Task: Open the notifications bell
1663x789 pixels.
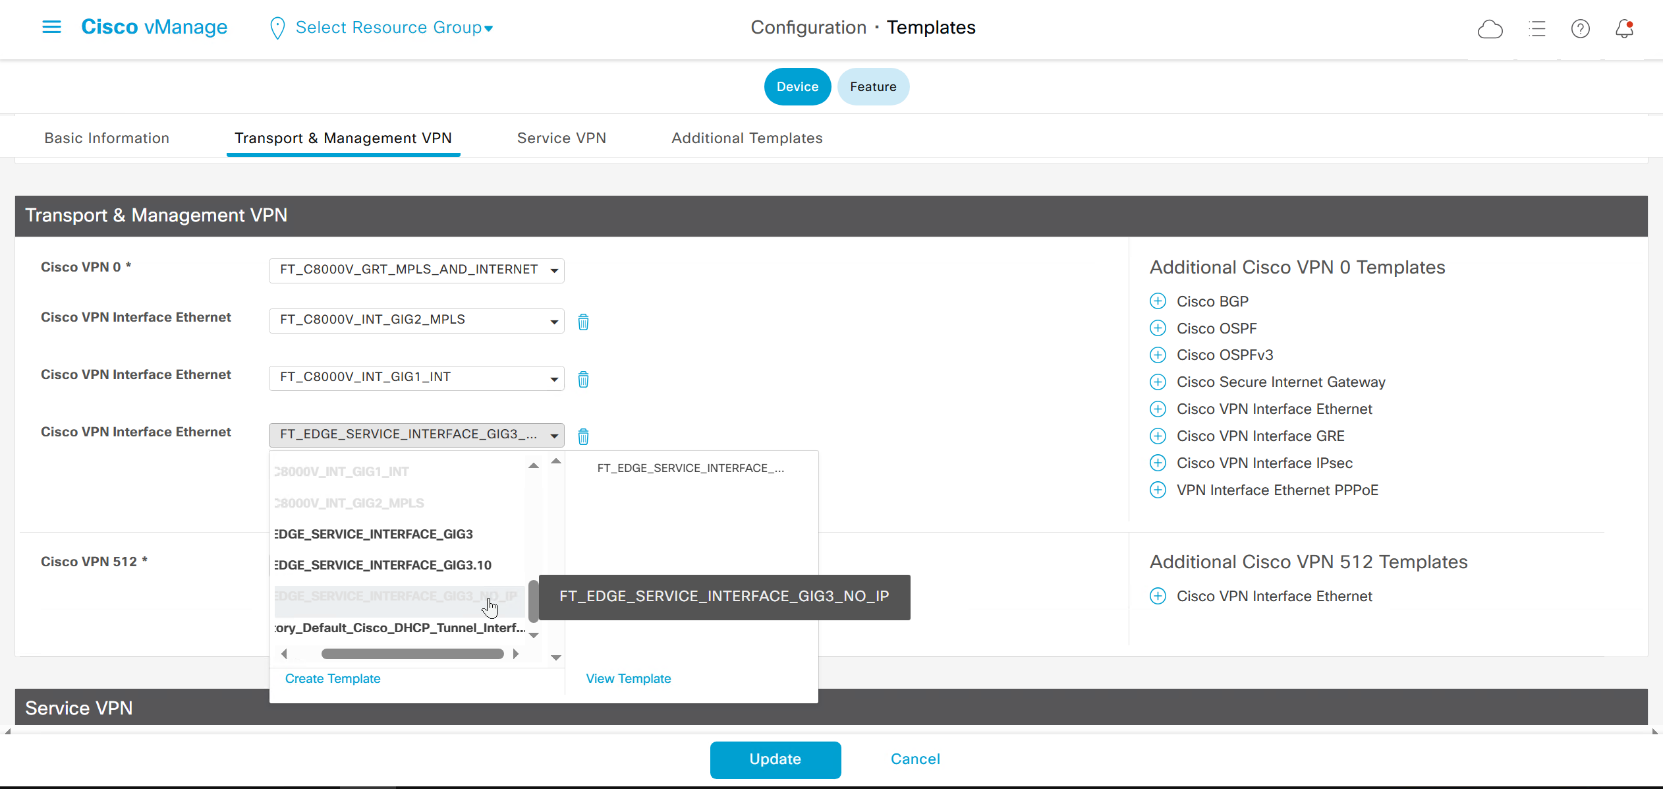Action: (1624, 29)
